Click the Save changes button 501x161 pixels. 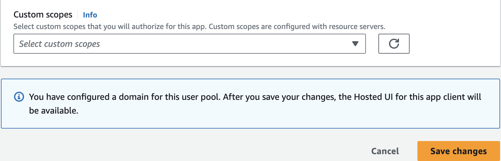coord(459,151)
